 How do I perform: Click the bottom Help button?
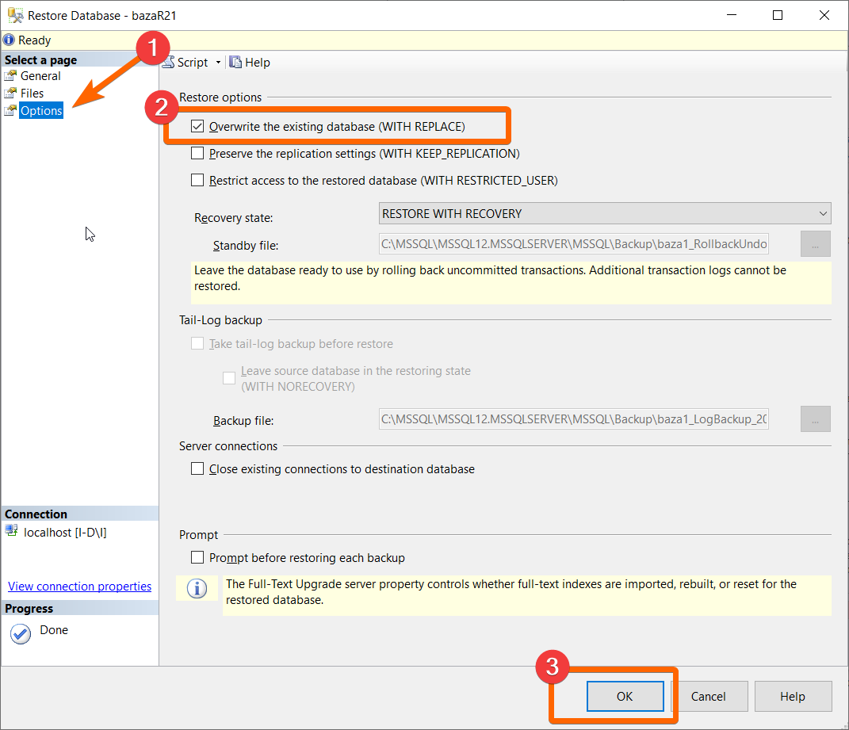793,696
